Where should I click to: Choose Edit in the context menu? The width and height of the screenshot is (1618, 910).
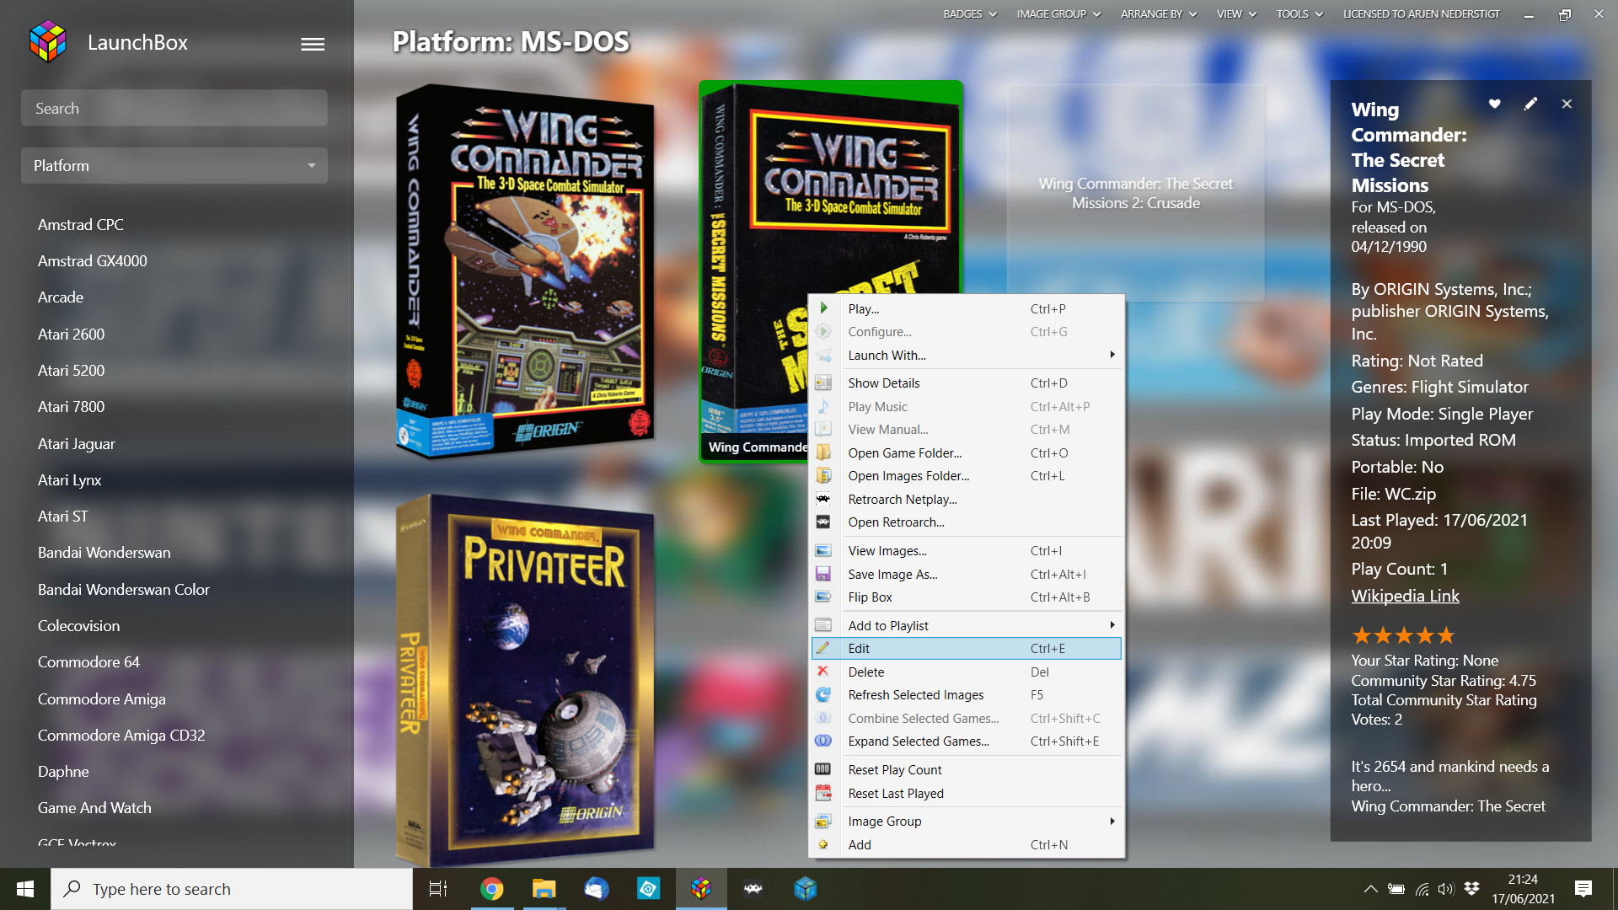point(967,648)
